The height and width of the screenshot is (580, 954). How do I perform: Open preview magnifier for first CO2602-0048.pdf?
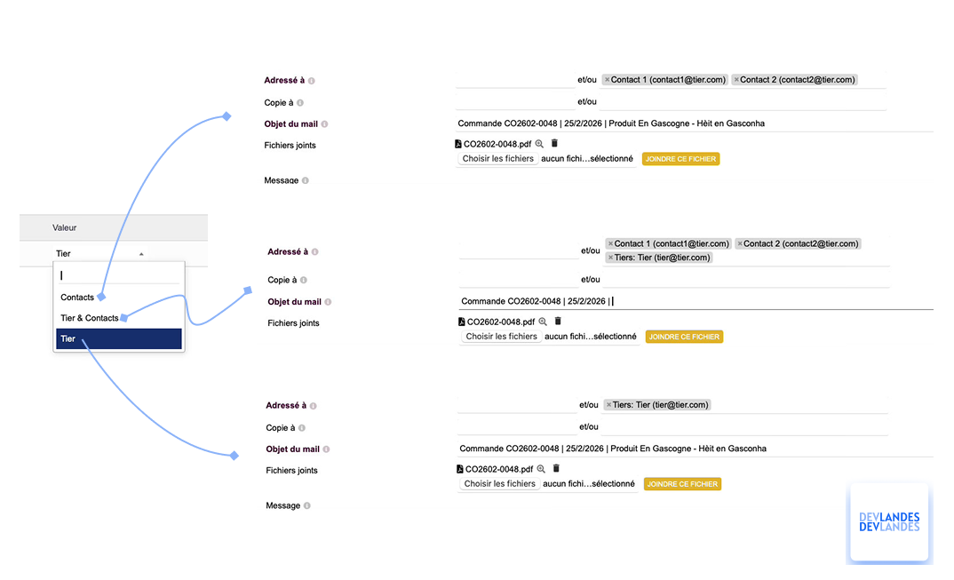coord(539,144)
